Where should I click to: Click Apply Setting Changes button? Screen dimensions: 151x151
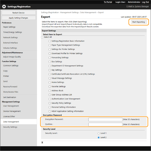(18, 18)
